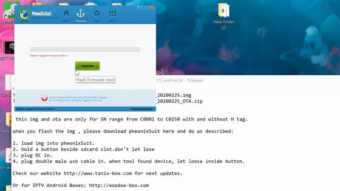Click the PhoenixSuit version link
The height and width of the screenshot is (191, 340).
[x=142, y=109]
